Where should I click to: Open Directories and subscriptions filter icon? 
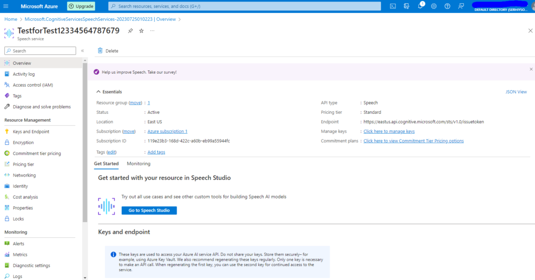pyautogui.click(x=406, y=6)
